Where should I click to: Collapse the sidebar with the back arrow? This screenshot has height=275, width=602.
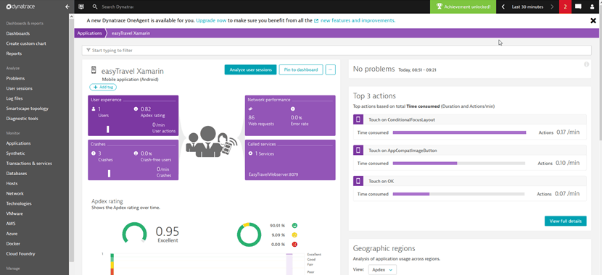pos(67,7)
